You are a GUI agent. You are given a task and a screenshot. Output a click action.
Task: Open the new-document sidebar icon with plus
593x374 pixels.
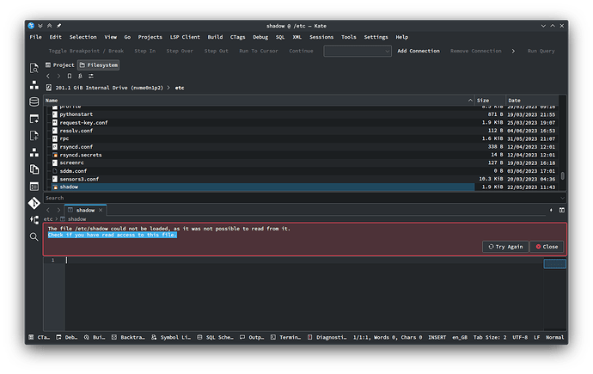click(34, 135)
